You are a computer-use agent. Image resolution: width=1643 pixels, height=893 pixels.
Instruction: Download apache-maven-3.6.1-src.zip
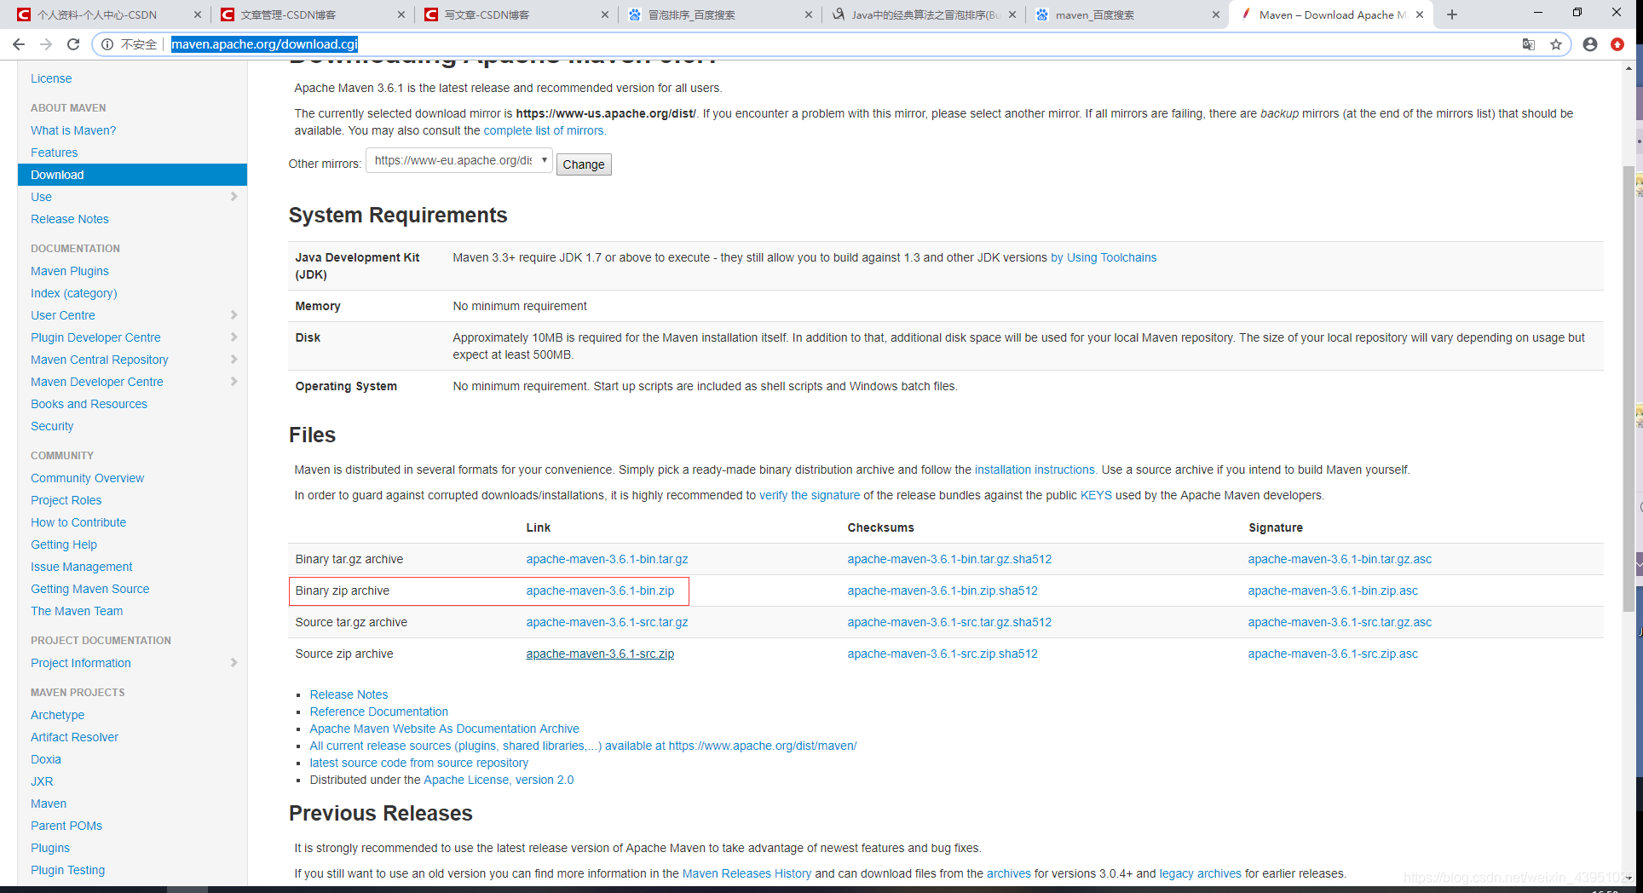(600, 654)
